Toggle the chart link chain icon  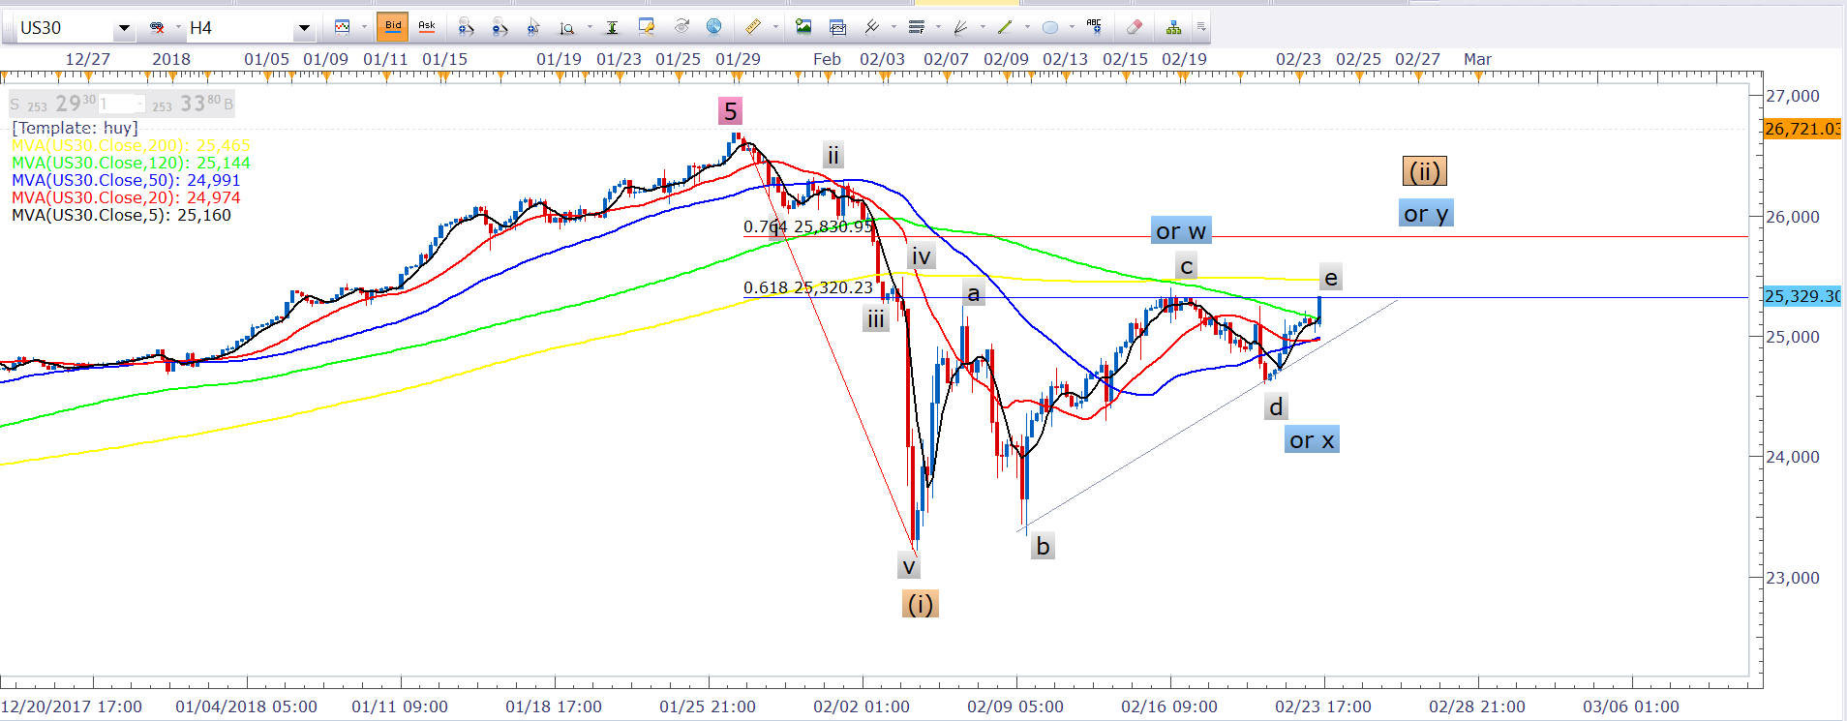(157, 28)
